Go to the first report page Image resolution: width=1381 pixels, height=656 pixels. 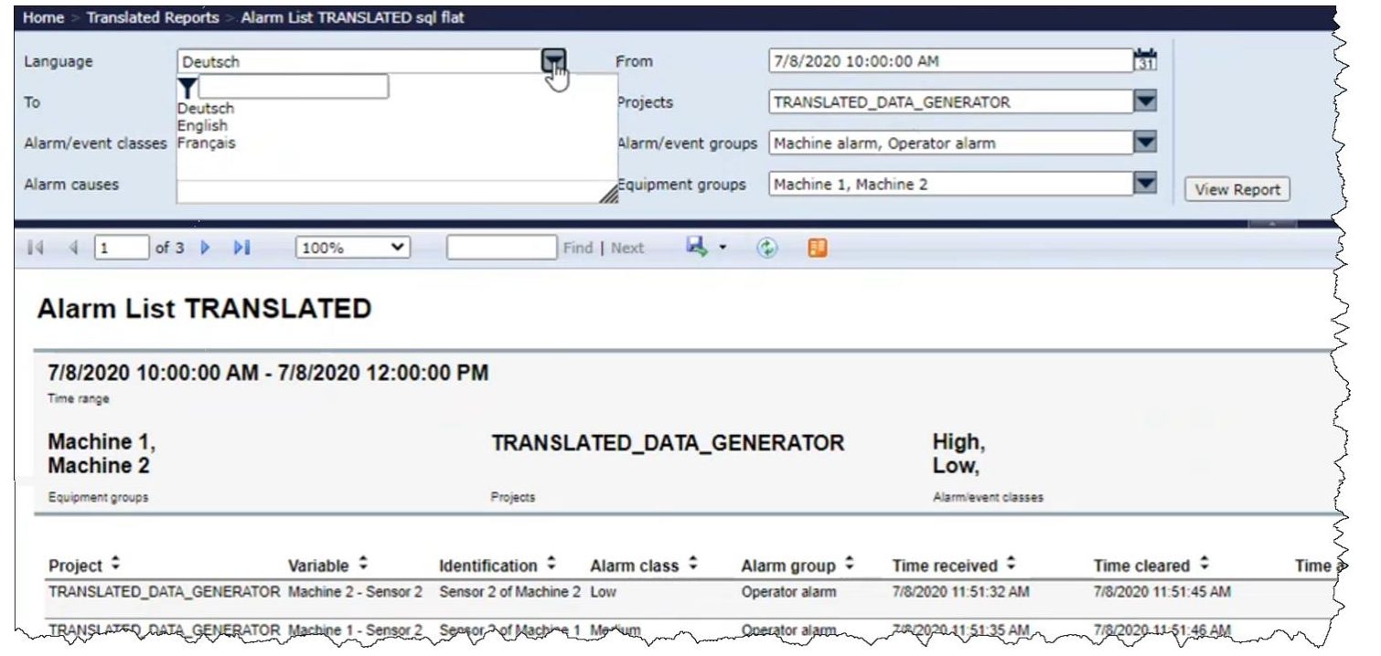(x=36, y=248)
